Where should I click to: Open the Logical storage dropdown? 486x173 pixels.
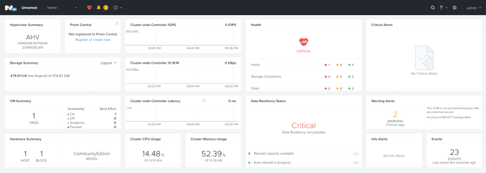108,63
